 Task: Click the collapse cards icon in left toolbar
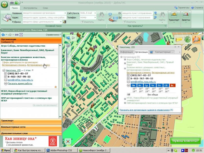point(17,35)
